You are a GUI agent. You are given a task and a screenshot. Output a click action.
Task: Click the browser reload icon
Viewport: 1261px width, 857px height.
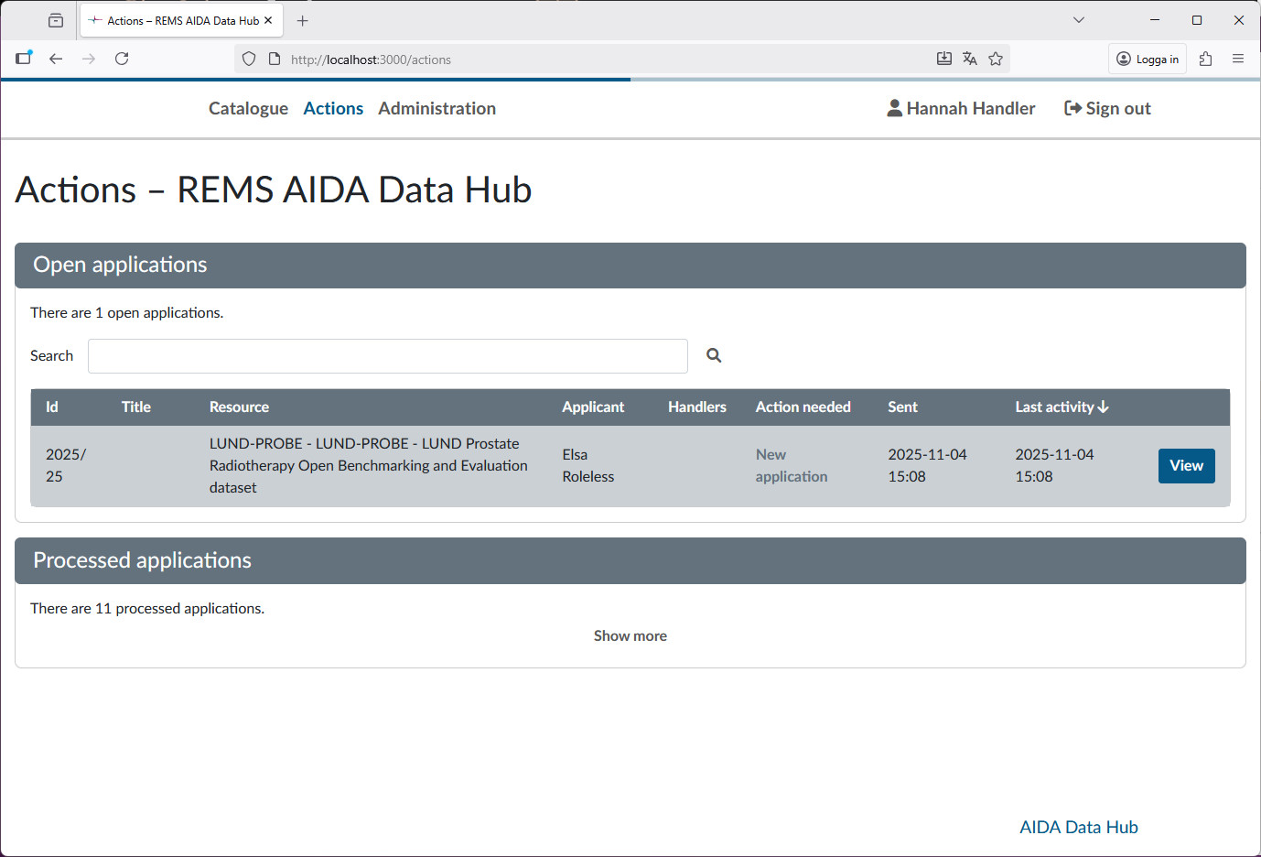122,59
